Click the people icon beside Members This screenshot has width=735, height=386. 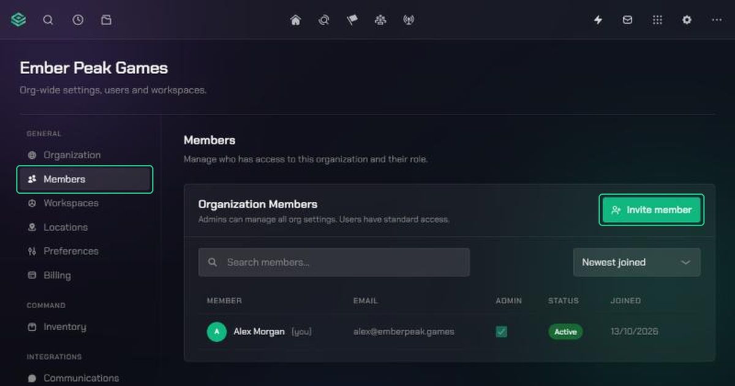pos(32,180)
